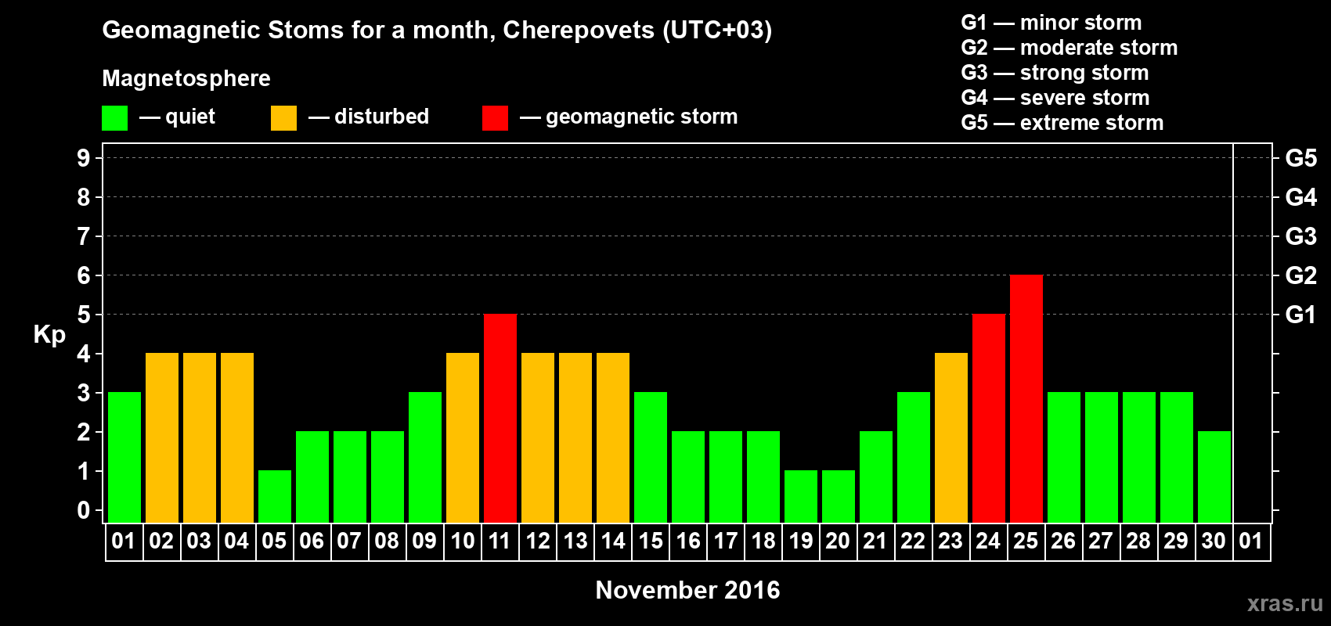Click the '— geomagnetic storm' legend label
The width and height of the screenshot is (1331, 626).
pos(629,117)
